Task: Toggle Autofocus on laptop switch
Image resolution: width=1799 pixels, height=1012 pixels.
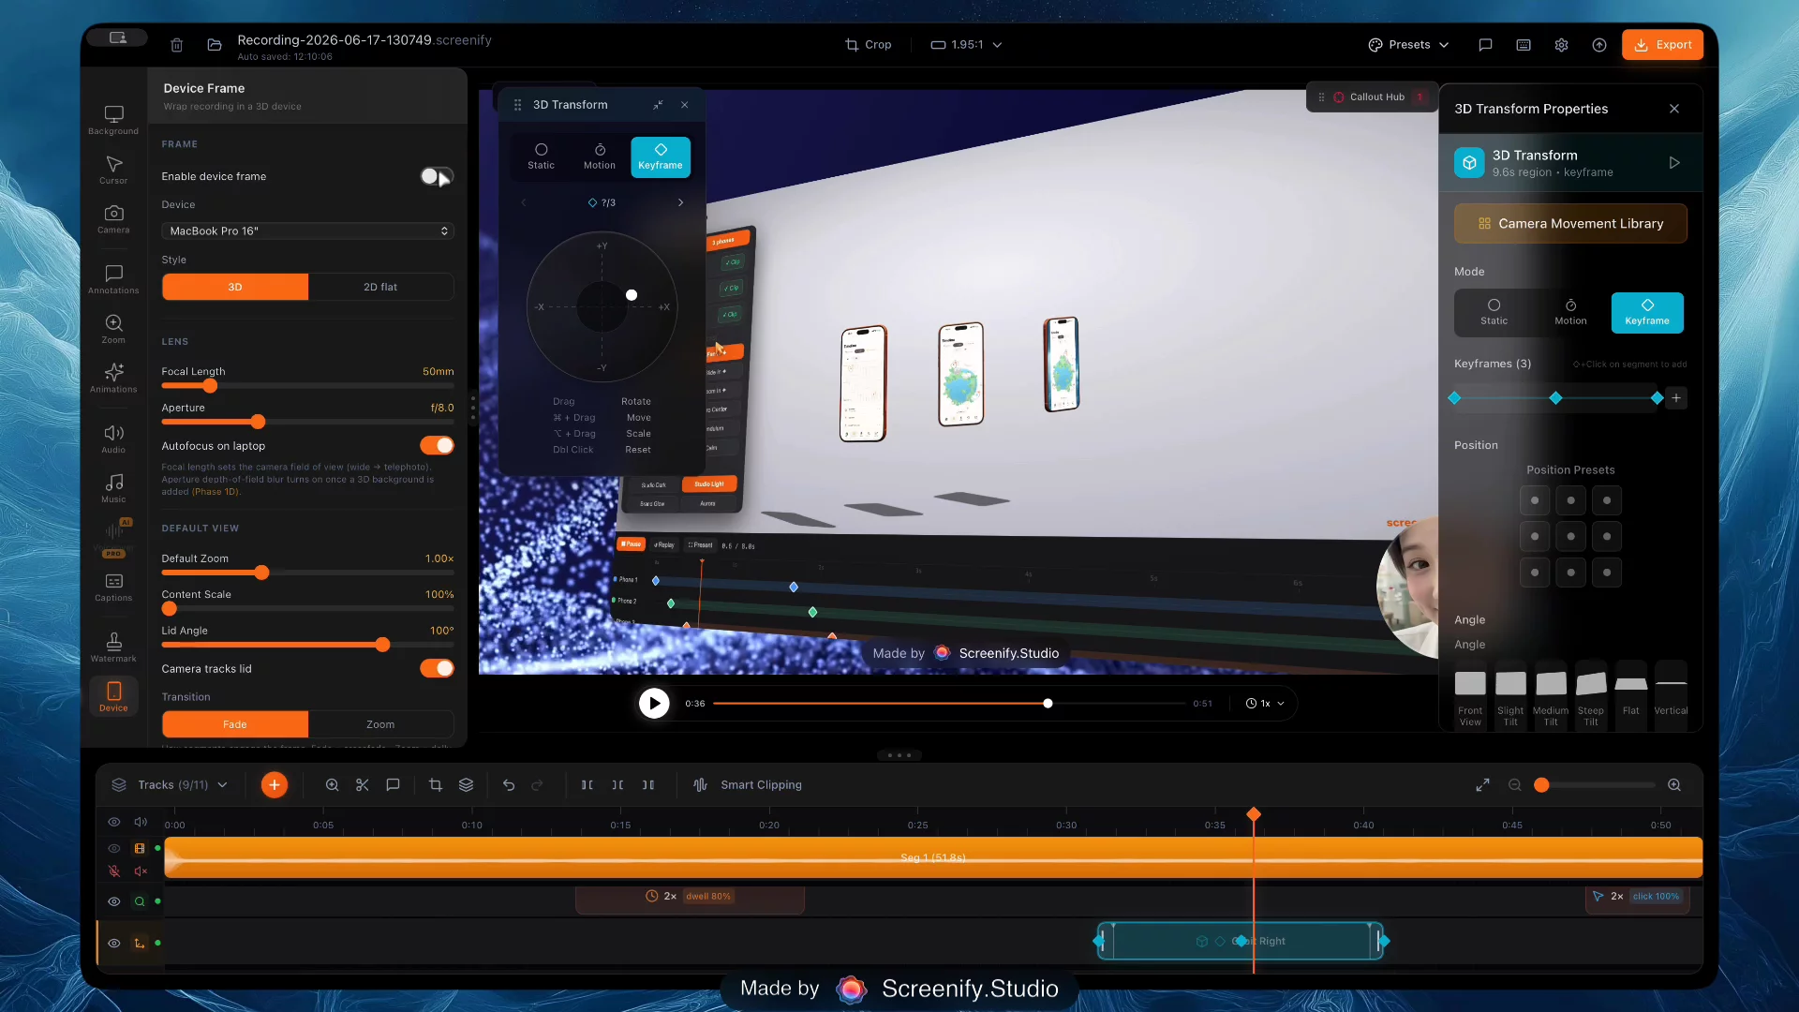Action: pos(437,446)
